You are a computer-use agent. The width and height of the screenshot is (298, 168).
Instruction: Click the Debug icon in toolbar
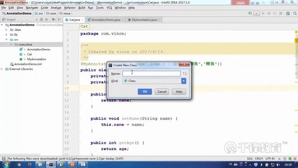pyautogui.click(x=269, y=14)
